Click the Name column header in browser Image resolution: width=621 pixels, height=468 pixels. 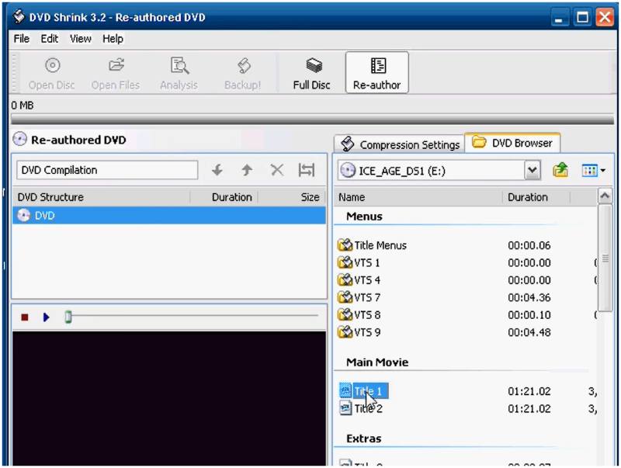tap(418, 197)
